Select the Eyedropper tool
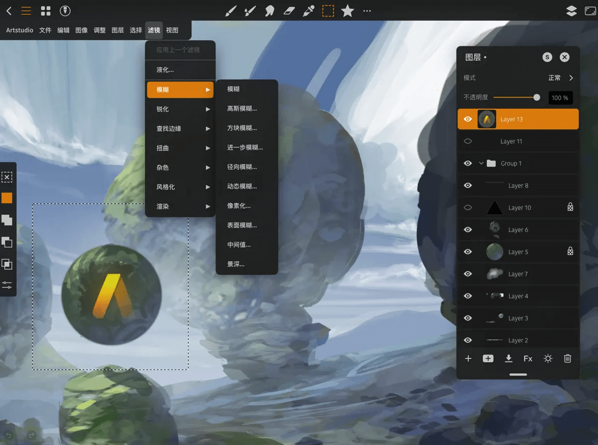 coord(309,11)
